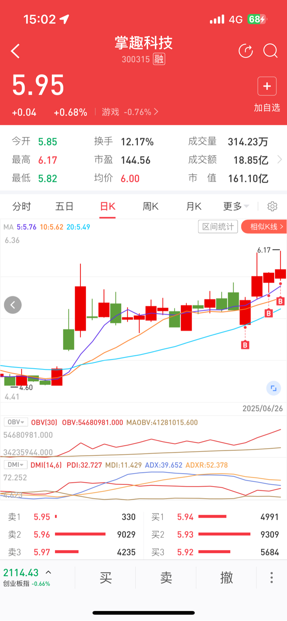287x621 pixels.
Task: Switch to 五日 tab
Action: pyautogui.click(x=64, y=206)
